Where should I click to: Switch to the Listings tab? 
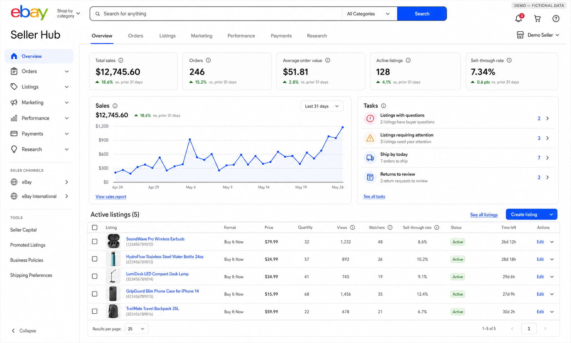pos(167,36)
